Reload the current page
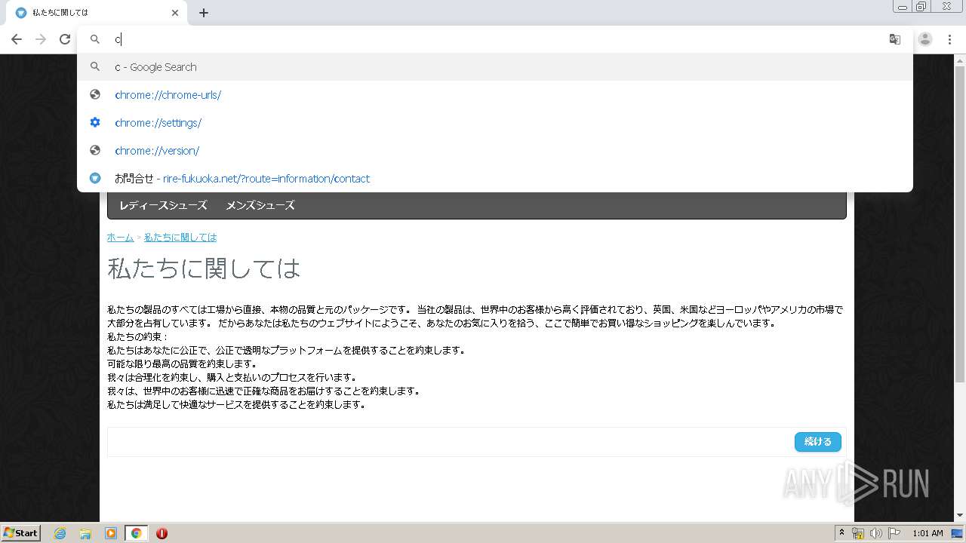Viewport: 966px width, 543px height. click(65, 39)
